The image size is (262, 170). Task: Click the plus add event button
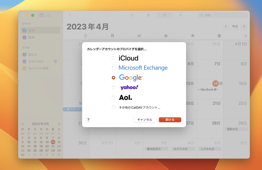tap(70, 15)
